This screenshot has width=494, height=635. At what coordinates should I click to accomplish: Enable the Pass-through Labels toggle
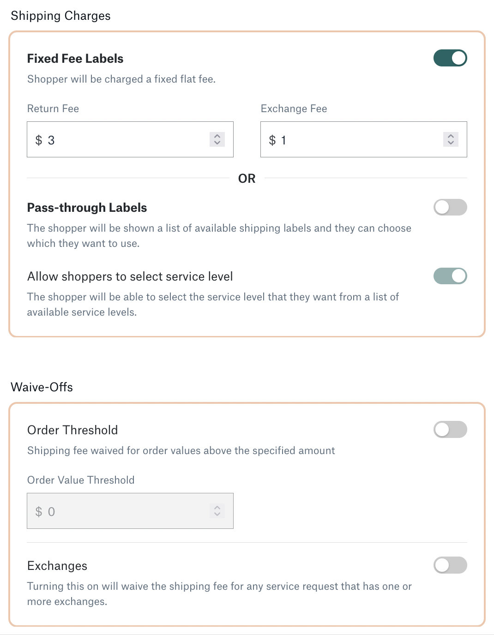click(x=450, y=207)
